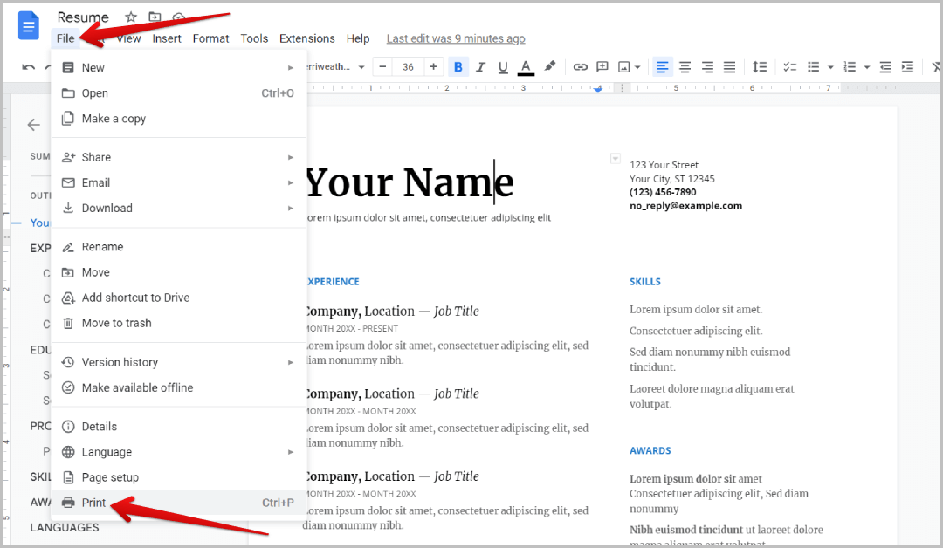Toggle bold formatting in toolbar
This screenshot has height=548, width=943.
(x=458, y=67)
